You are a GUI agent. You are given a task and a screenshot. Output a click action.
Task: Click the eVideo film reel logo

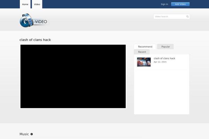click(x=34, y=21)
